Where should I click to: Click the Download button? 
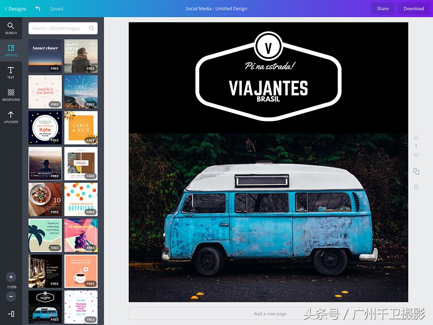(414, 9)
